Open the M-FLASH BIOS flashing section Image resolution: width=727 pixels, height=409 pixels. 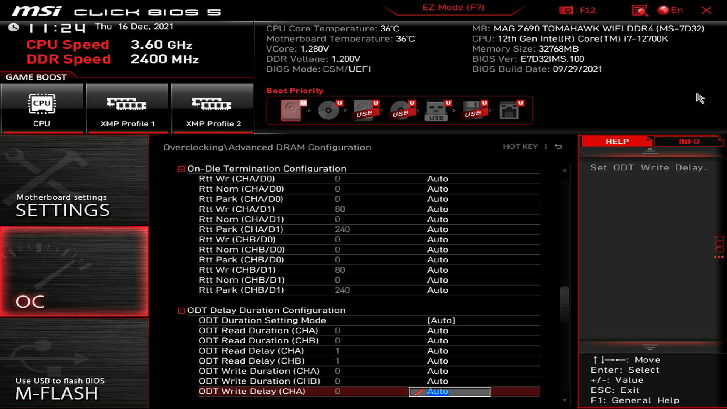click(74, 363)
